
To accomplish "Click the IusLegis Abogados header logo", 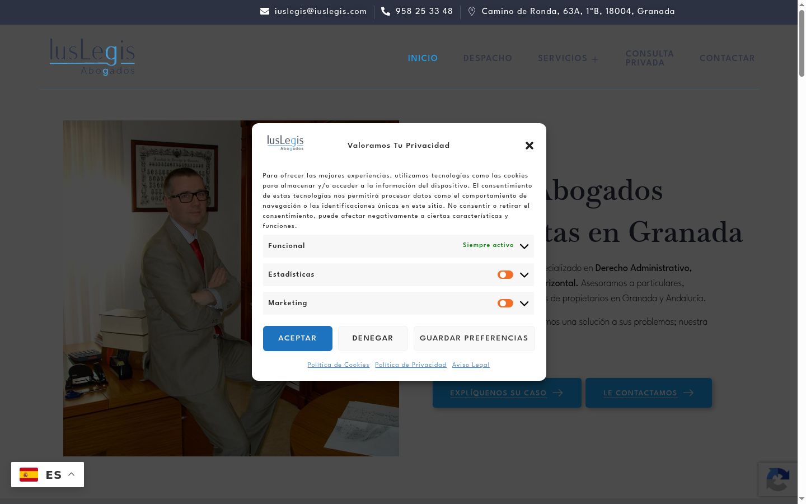I will tap(92, 57).
